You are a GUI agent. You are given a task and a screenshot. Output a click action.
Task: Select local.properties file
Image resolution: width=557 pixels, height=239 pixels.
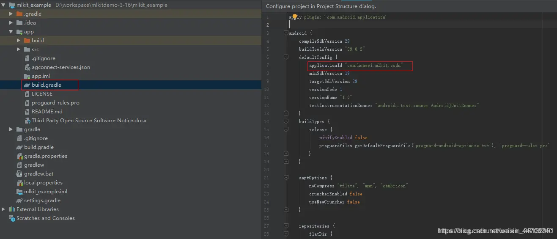pyautogui.click(x=43, y=183)
